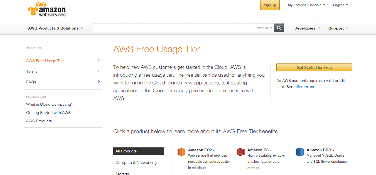Screen dimensions: 376x175
Task: Open the Amazon S3 product icon
Action: click(x=241, y=152)
